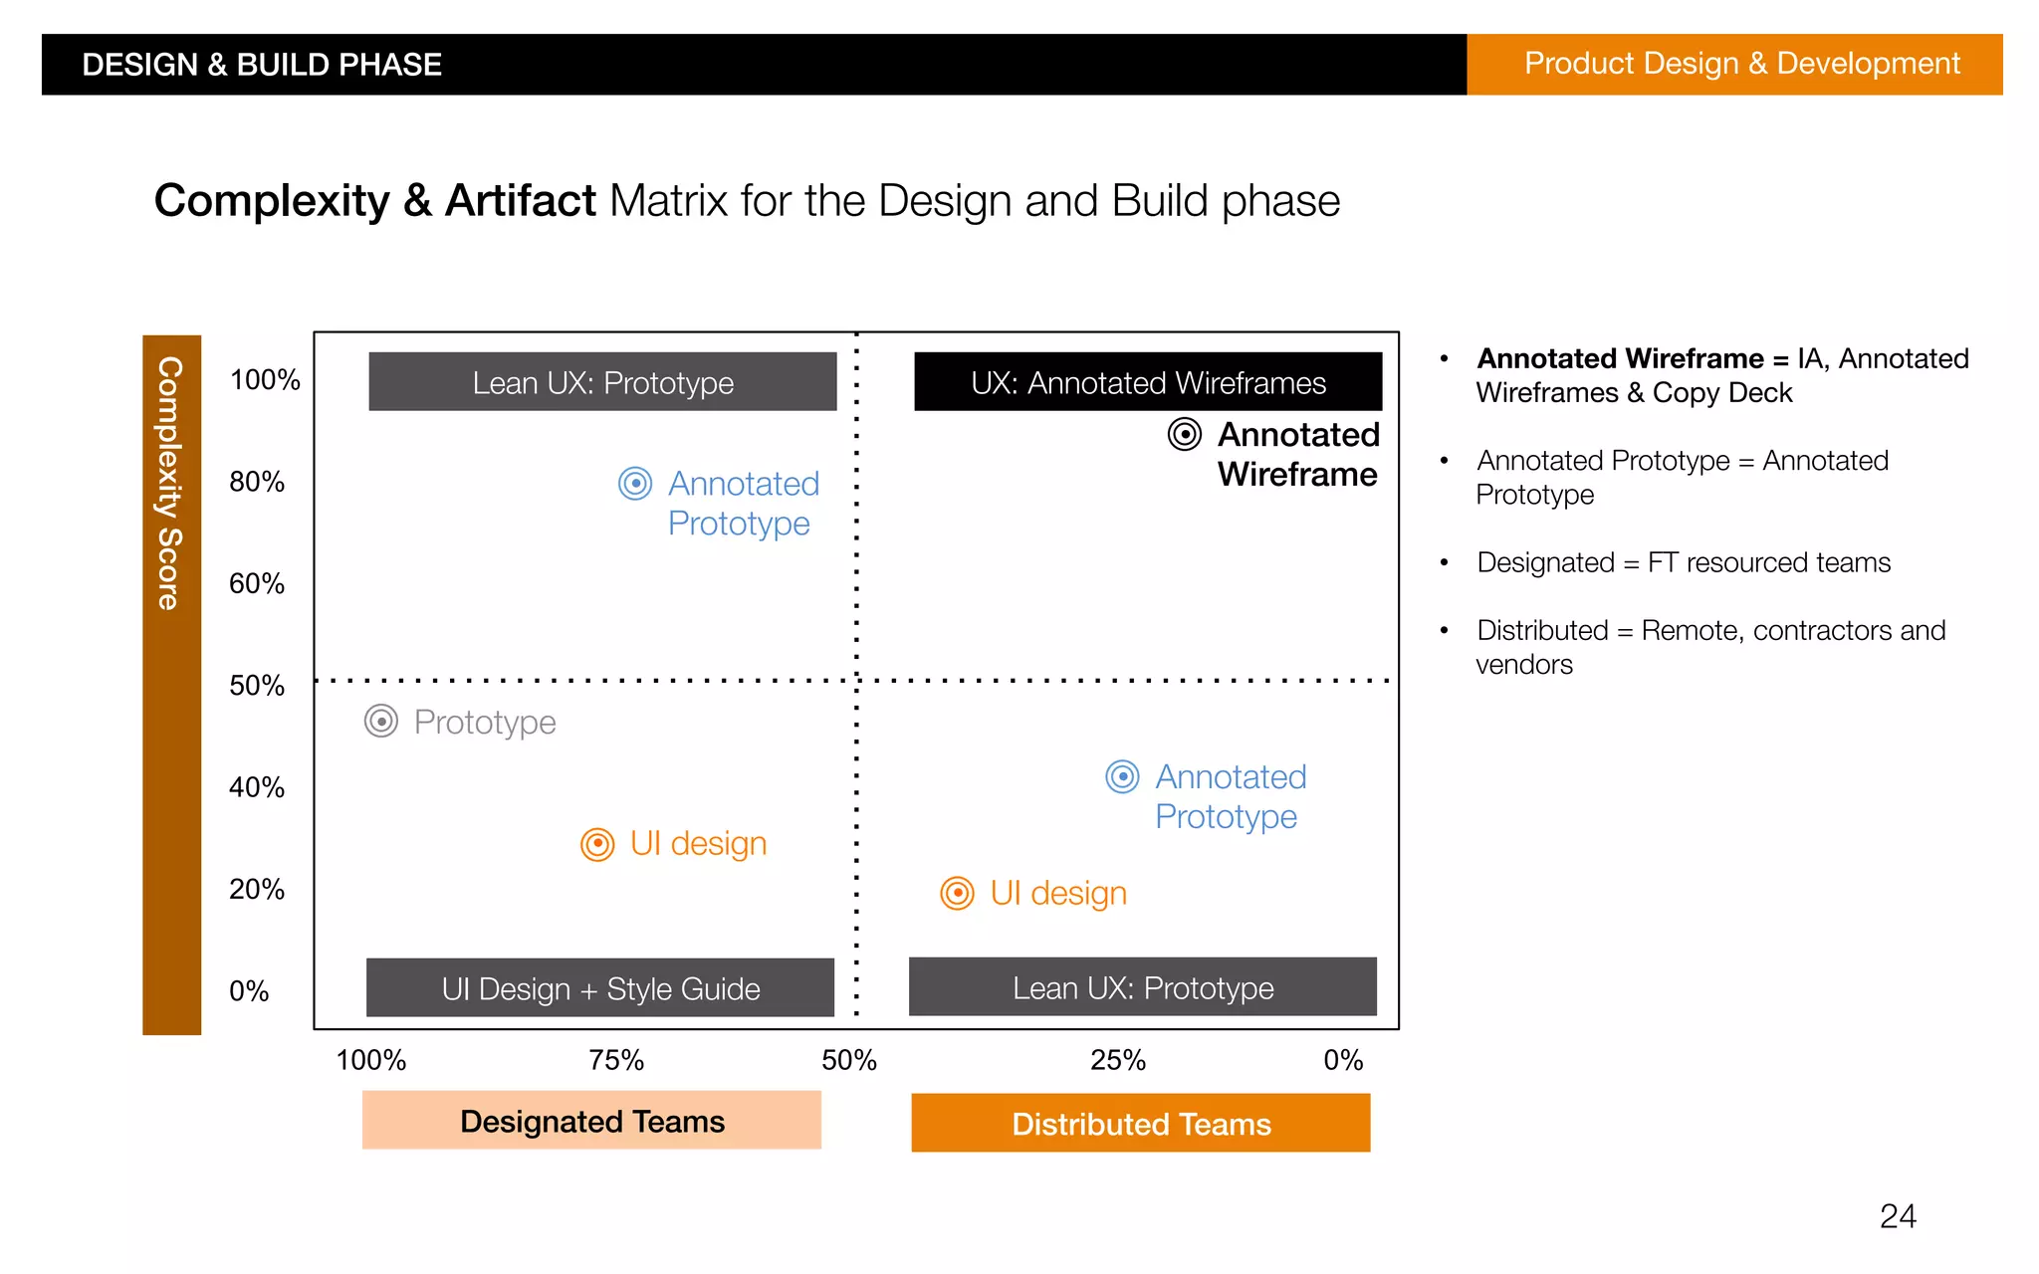
Task: Click the 40% label on the complexity axis
Action: point(257,788)
